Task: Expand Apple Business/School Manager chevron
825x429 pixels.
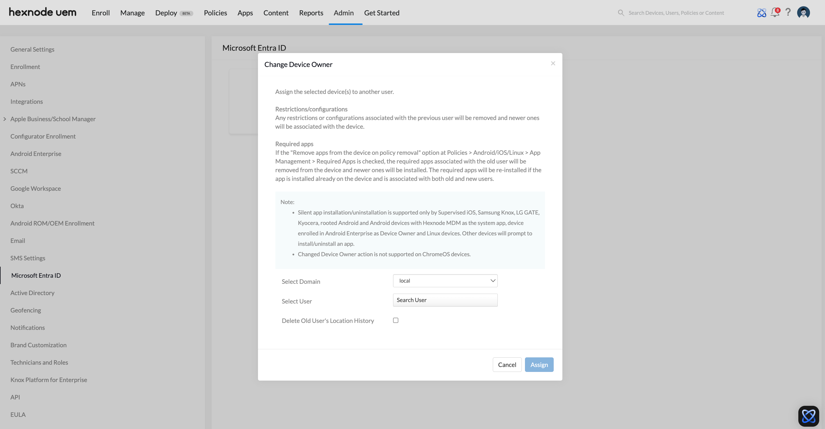Action: tap(4, 119)
